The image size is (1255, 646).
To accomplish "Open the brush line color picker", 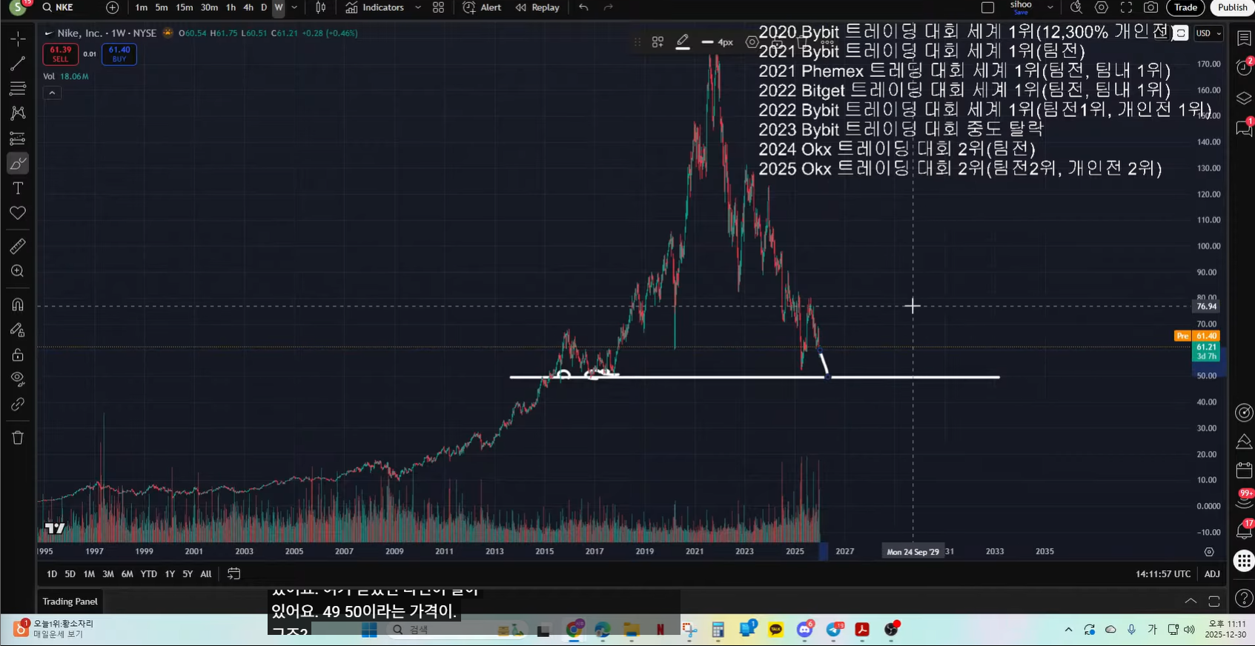I will pos(683,42).
